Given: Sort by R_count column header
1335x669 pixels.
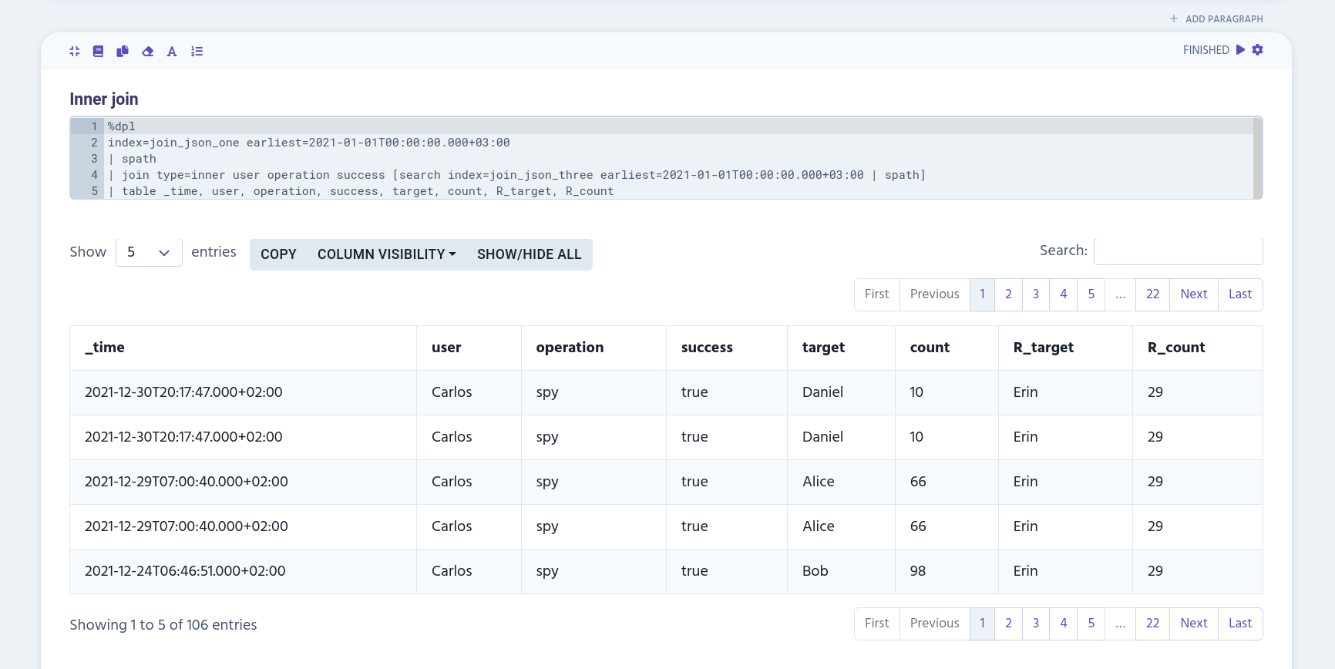Looking at the screenshot, I should pyautogui.click(x=1197, y=348).
